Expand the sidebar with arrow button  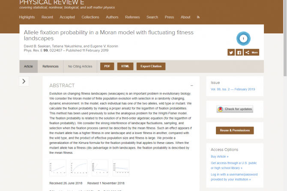click(24, 81)
